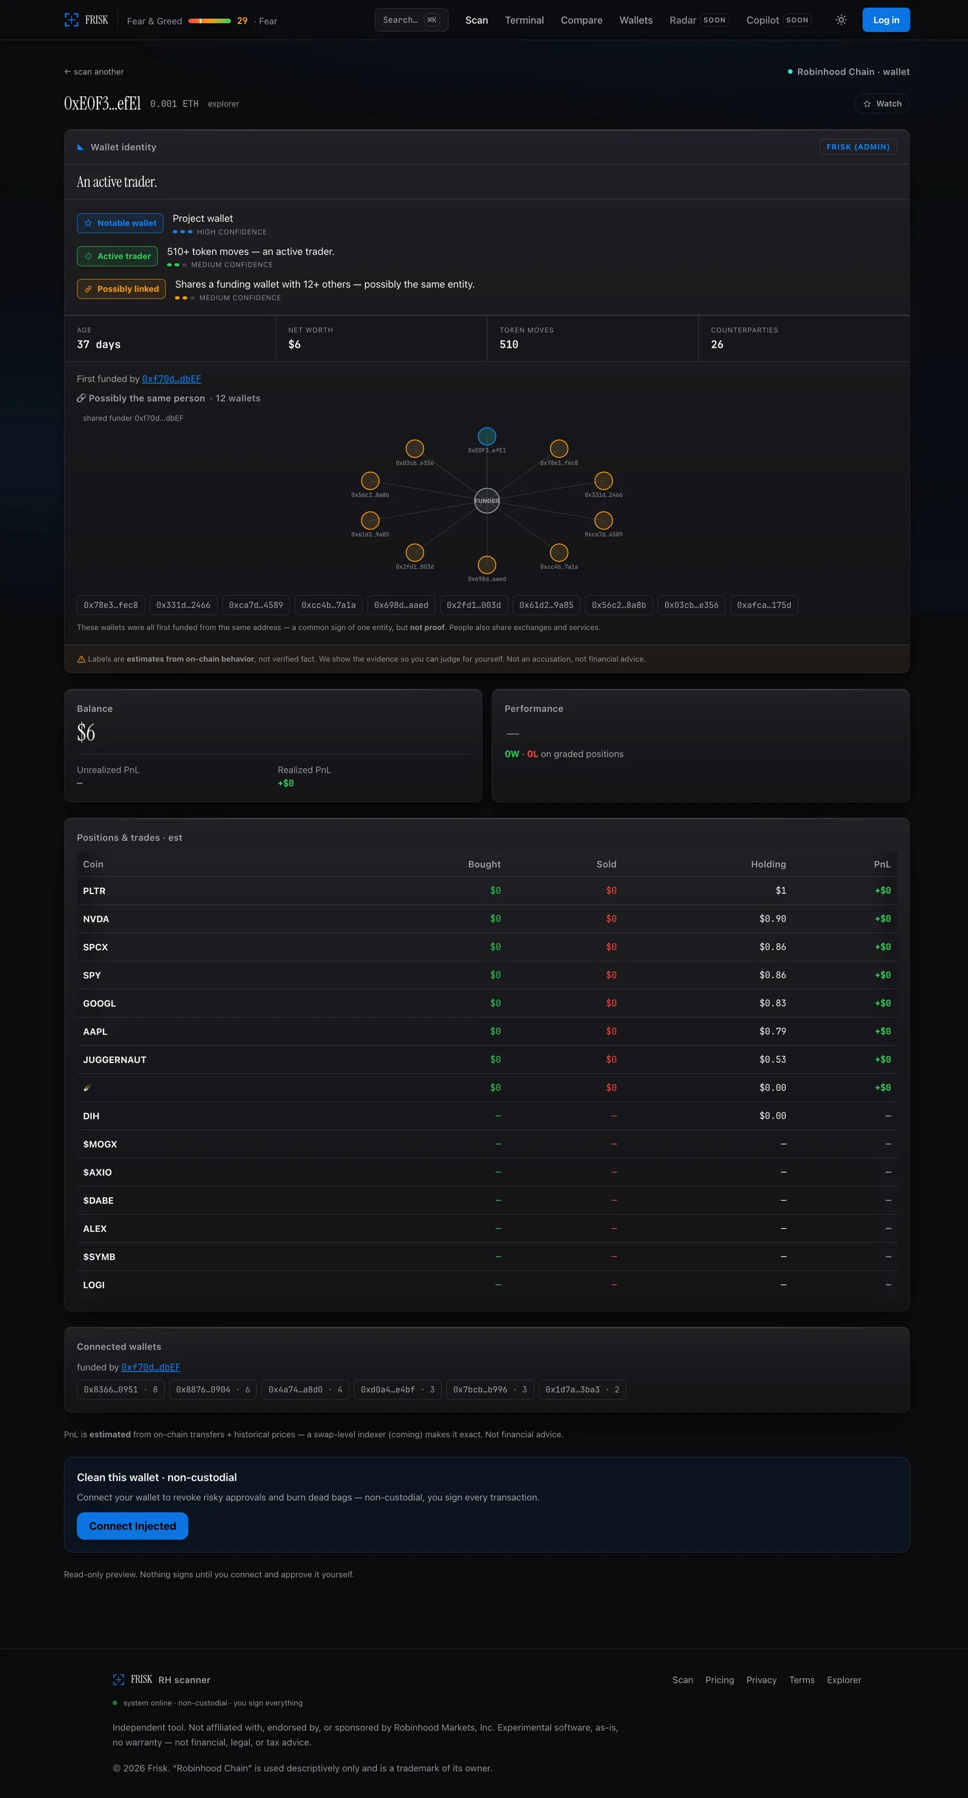
Task: Open the 0x7bcb…b996 connected wallet chip
Action: (x=490, y=1390)
